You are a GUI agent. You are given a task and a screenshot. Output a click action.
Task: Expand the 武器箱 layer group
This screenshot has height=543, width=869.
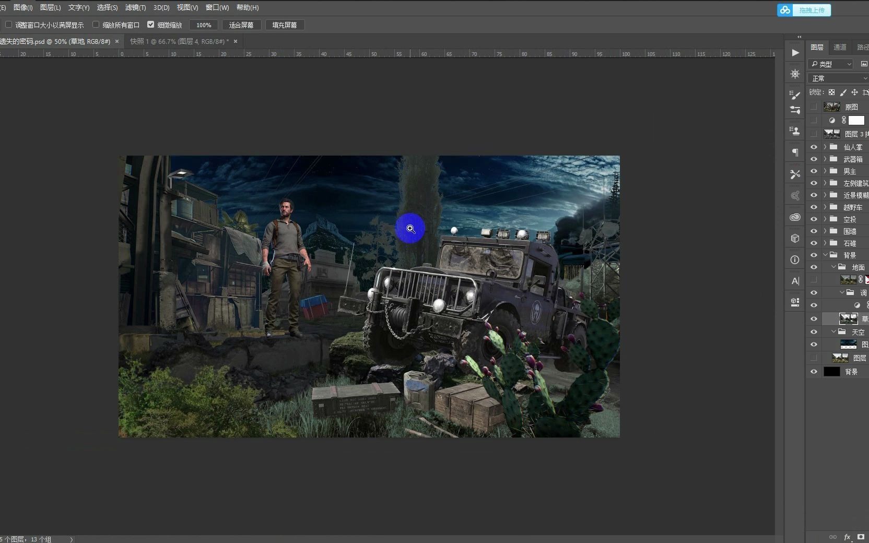[825, 159]
